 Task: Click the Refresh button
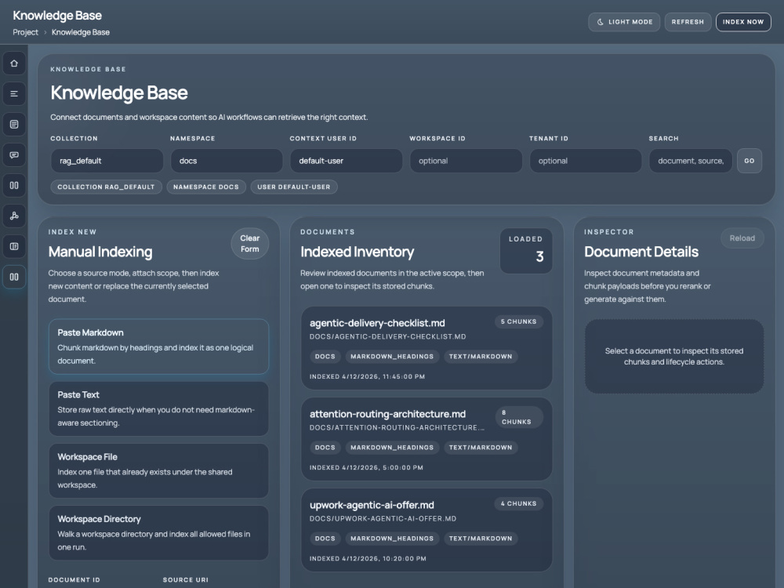[x=688, y=22]
